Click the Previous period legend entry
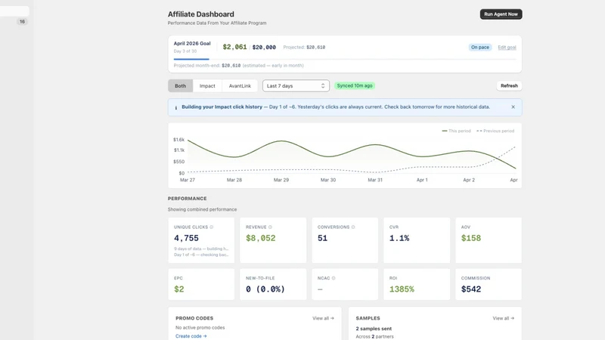 [495, 131]
